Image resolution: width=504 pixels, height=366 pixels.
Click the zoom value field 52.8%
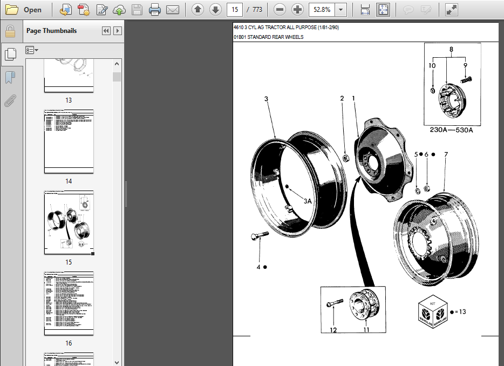(x=322, y=10)
